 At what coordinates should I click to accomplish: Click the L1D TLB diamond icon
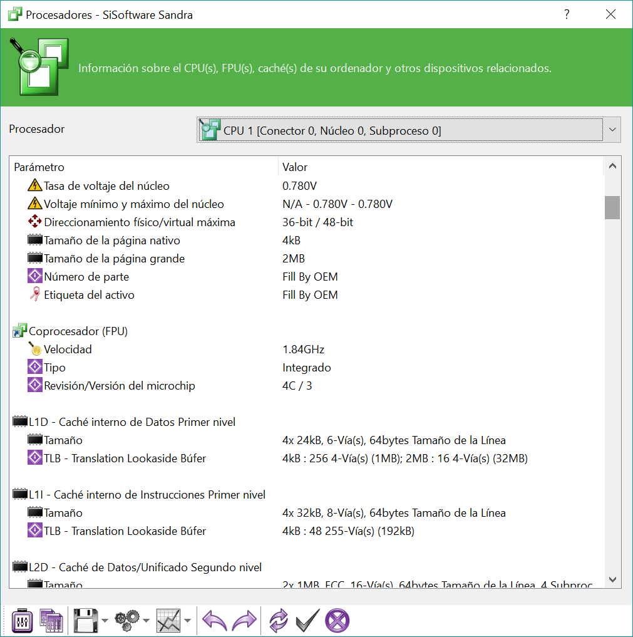pyautogui.click(x=35, y=457)
